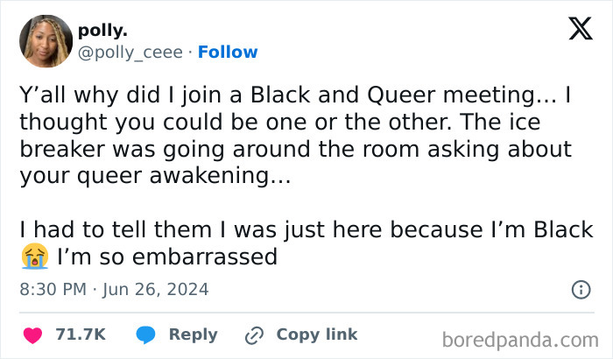
Task: Click the crying face emoji
Action: coord(32,257)
